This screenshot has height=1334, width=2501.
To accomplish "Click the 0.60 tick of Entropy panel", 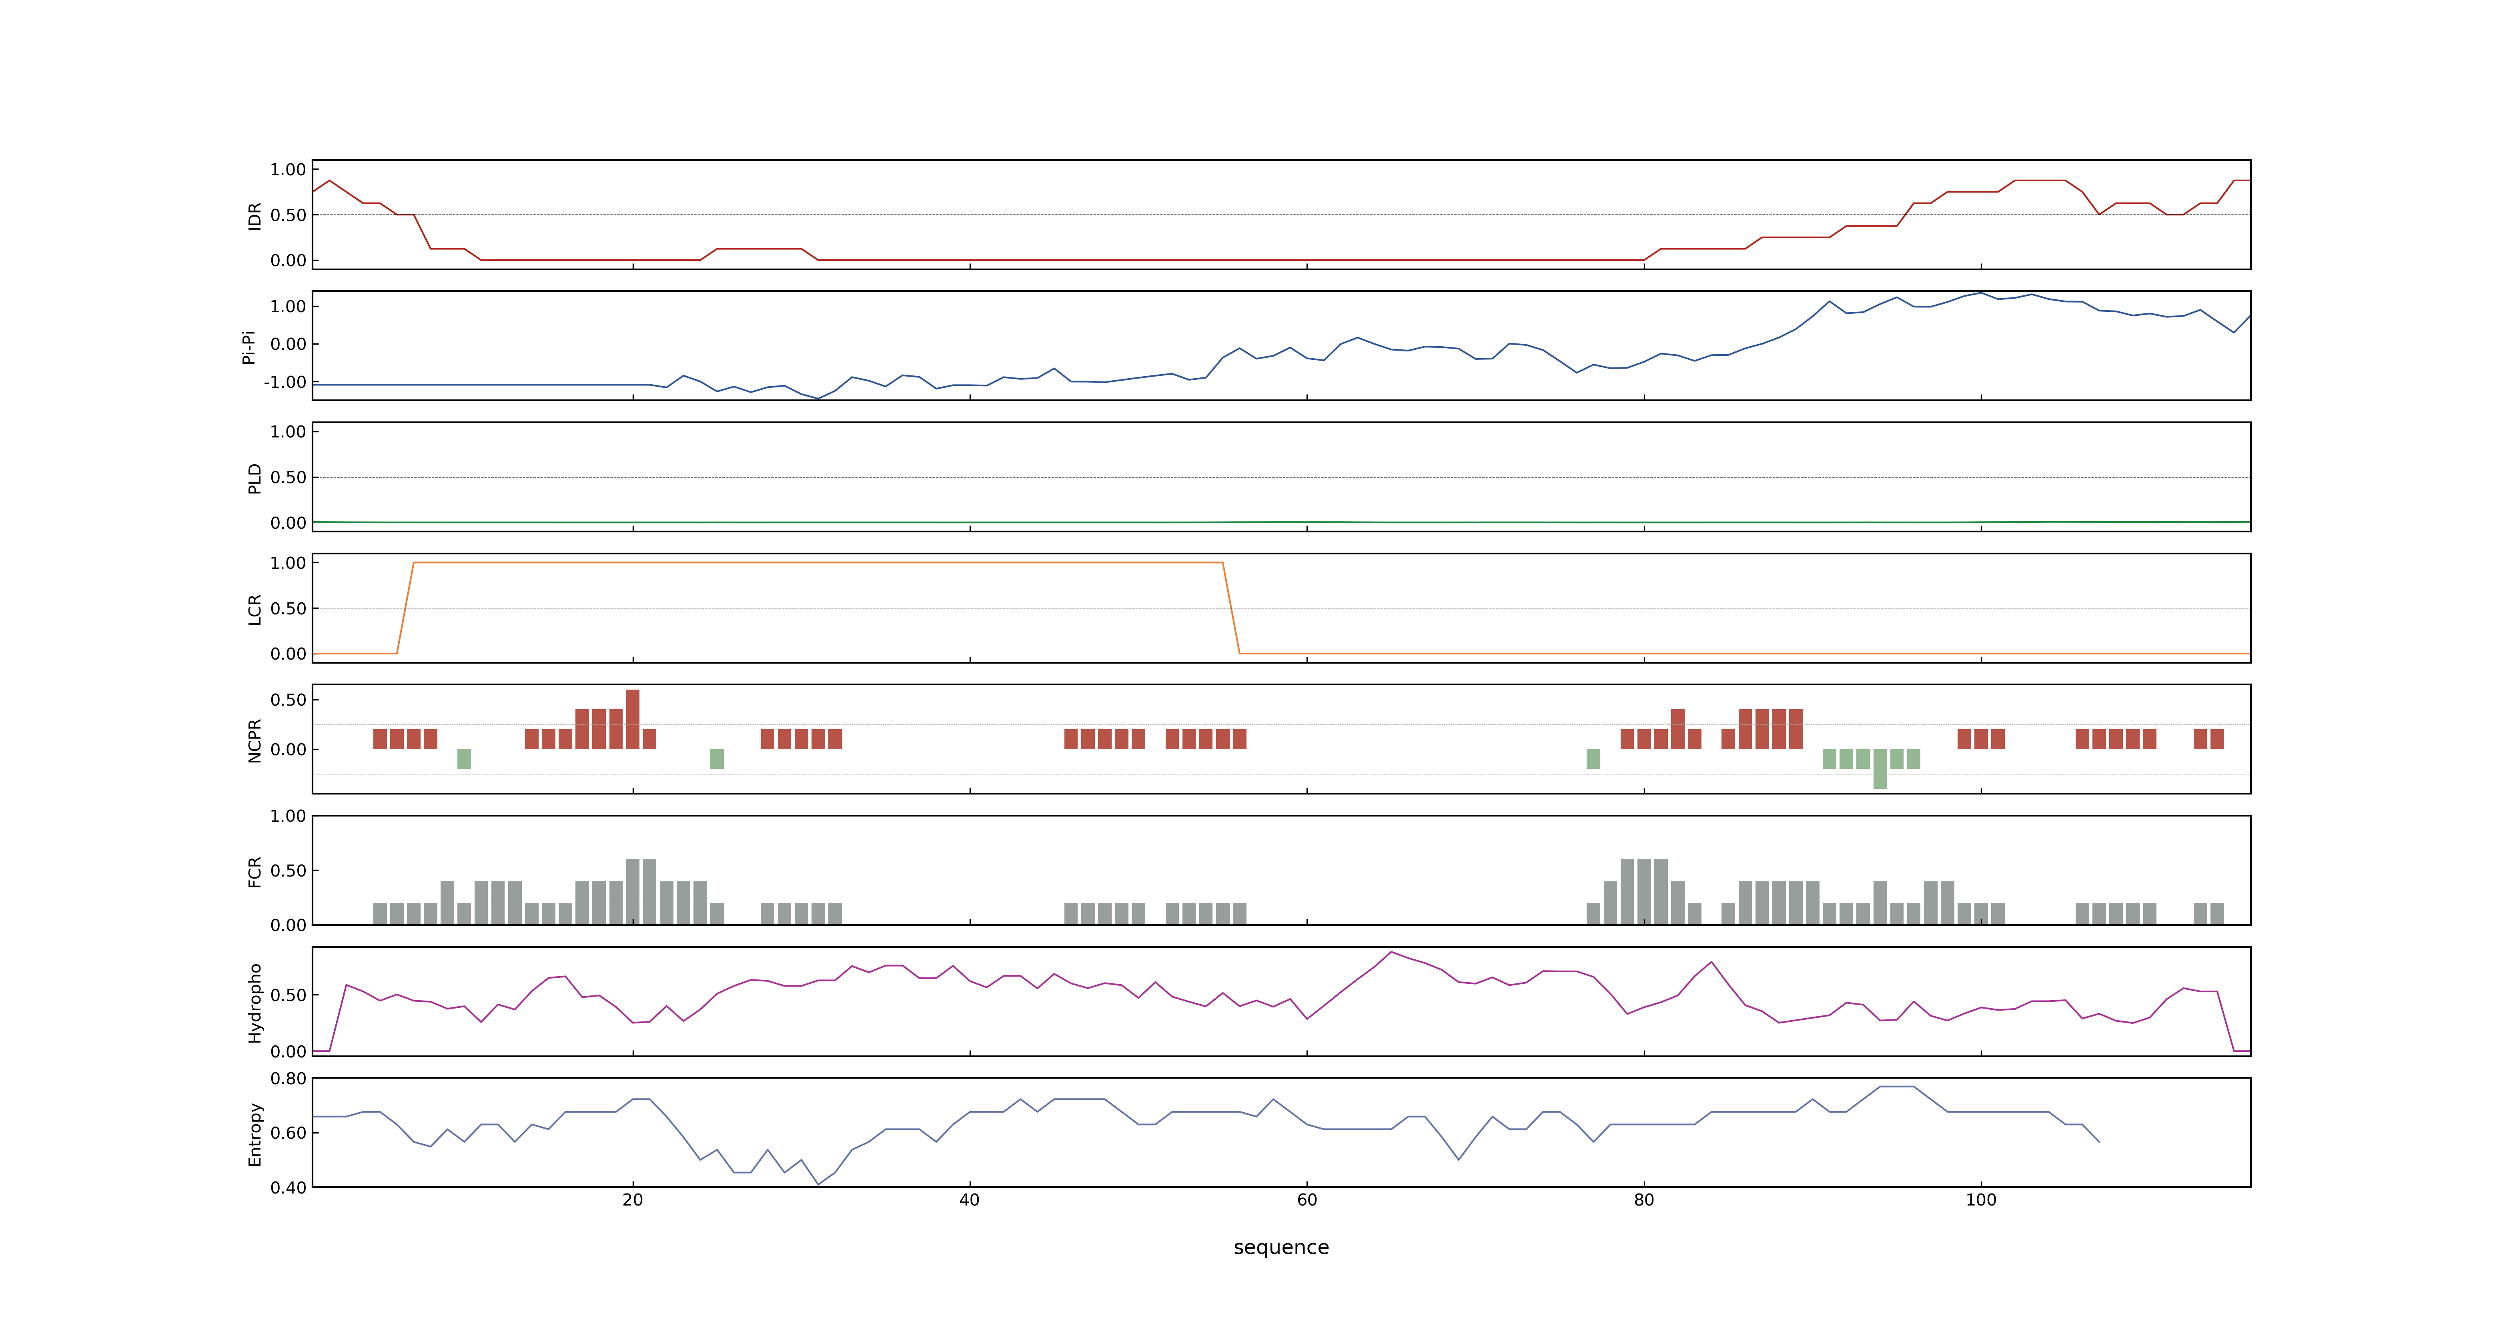I will click(x=289, y=1133).
